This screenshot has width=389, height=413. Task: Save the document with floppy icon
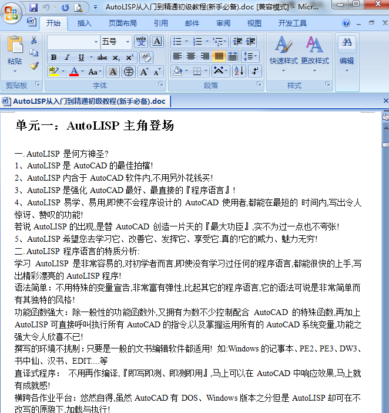[33, 8]
